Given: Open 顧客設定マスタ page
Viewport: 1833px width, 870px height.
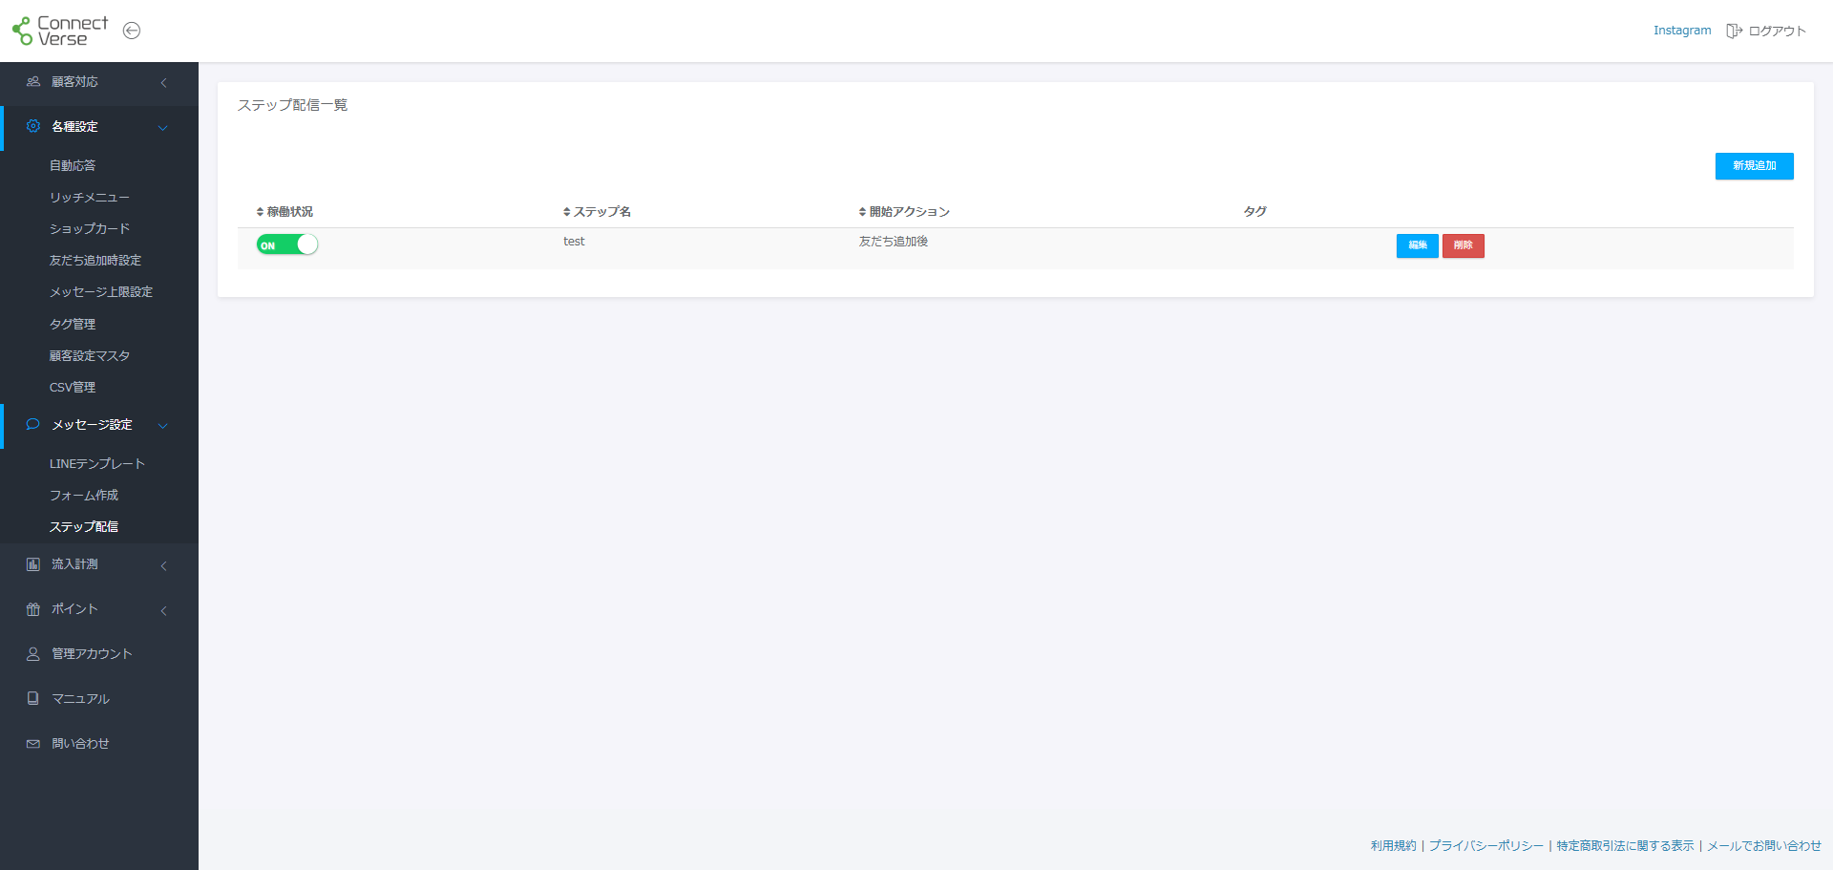Looking at the screenshot, I should click(x=90, y=355).
